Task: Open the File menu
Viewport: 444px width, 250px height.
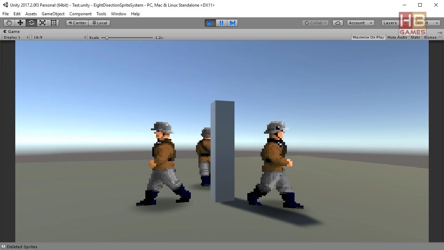Action: tap(6, 14)
